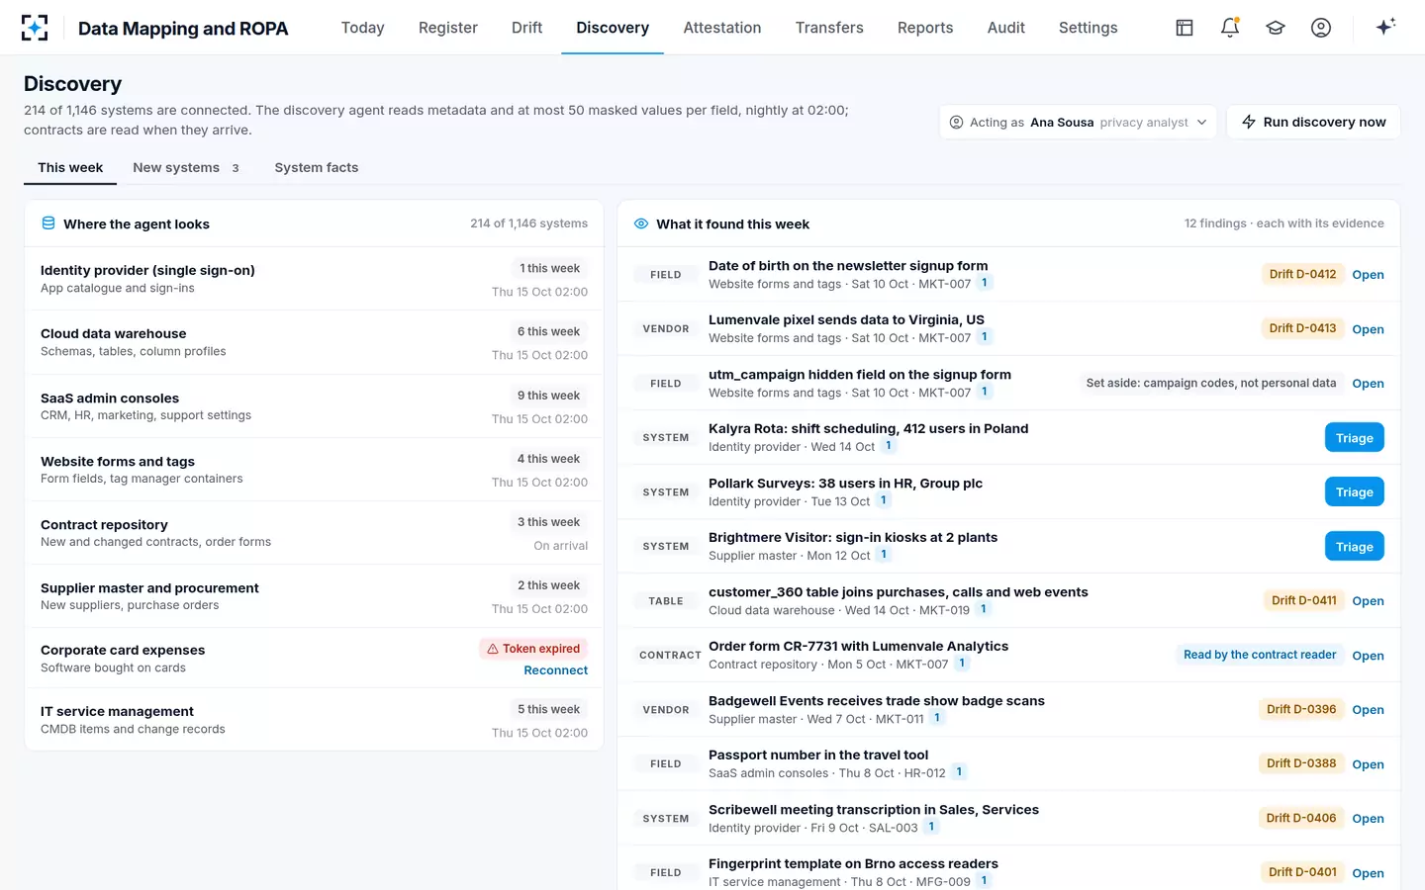Select the Website forms and tags row

tap(314, 470)
